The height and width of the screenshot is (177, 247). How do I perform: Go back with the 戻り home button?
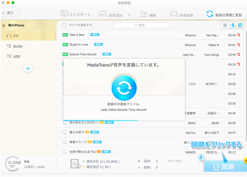pyautogui.click(x=10, y=13)
